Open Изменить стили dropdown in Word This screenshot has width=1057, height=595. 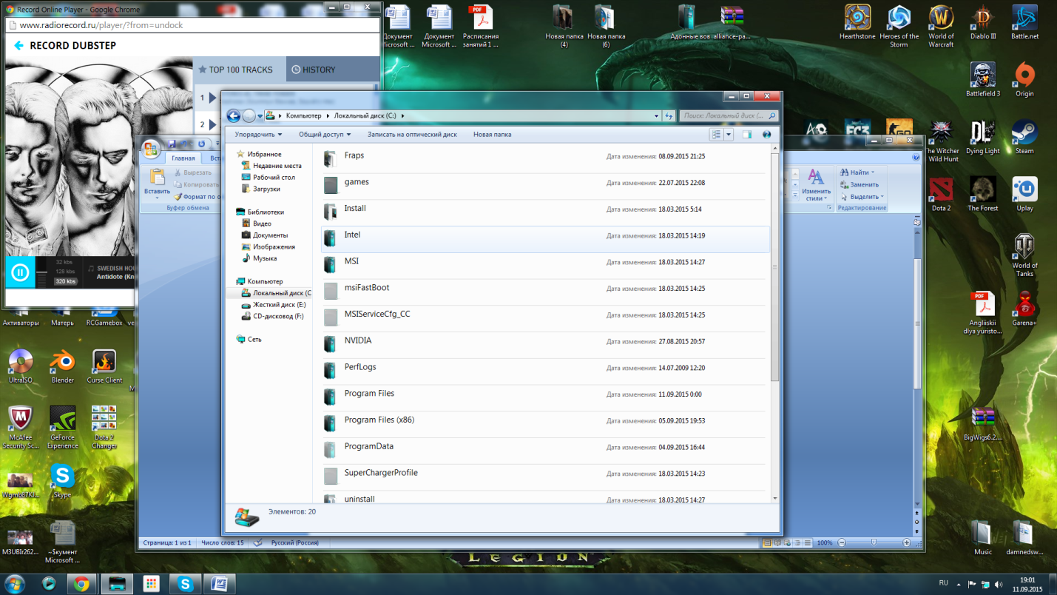pyautogui.click(x=815, y=185)
